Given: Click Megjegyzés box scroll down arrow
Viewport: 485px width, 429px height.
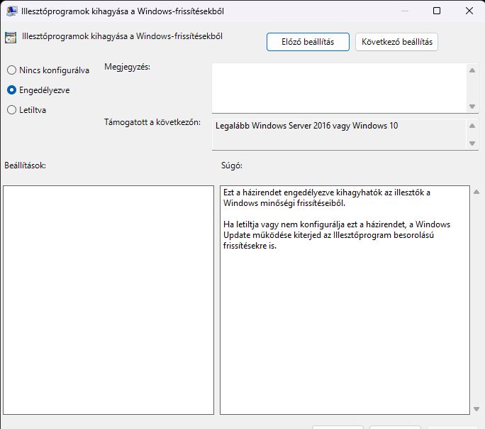Looking at the screenshot, I should (472, 107).
